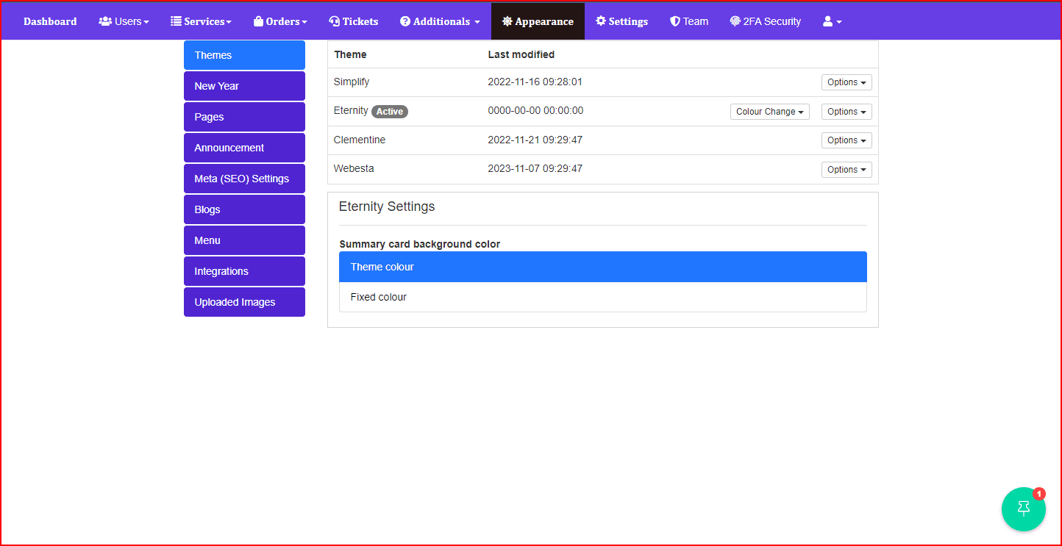This screenshot has width=1062, height=546.
Task: Open Options dropdown for Simplify theme
Action: (846, 82)
